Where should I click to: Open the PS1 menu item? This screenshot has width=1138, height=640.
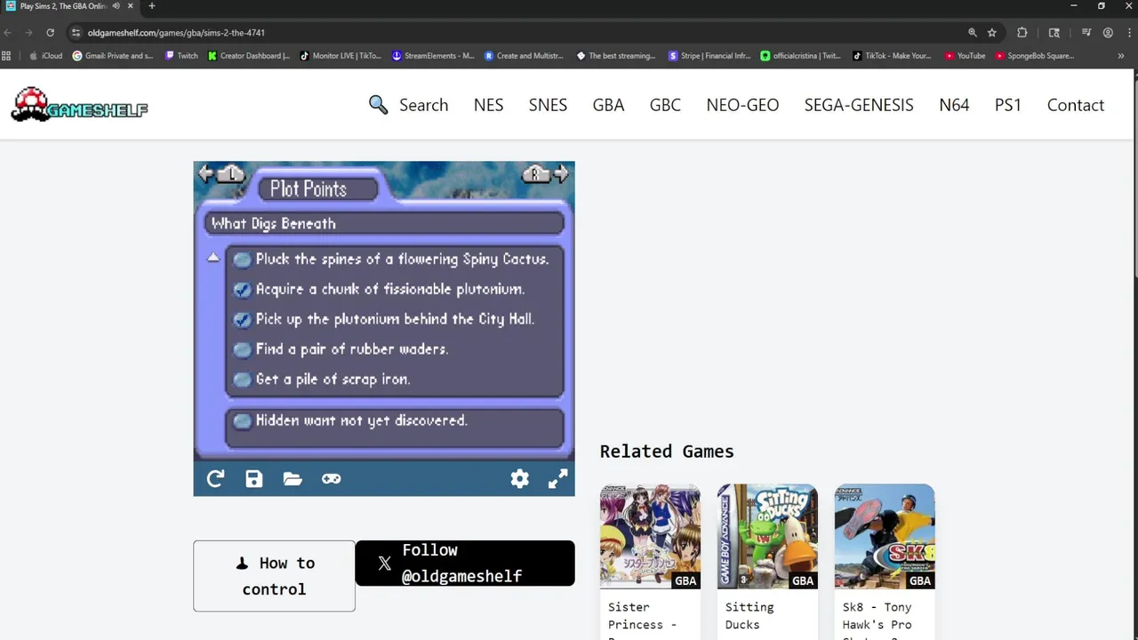tap(1008, 105)
